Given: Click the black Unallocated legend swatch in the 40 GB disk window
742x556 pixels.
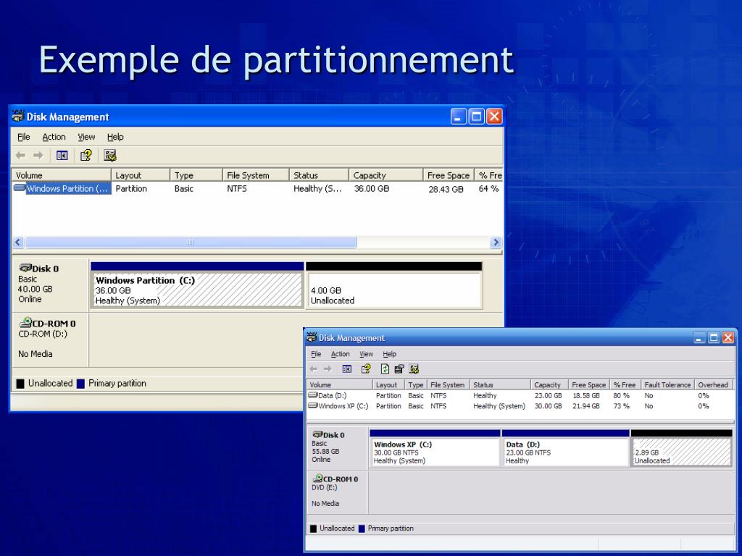Looking at the screenshot, I should (20, 384).
